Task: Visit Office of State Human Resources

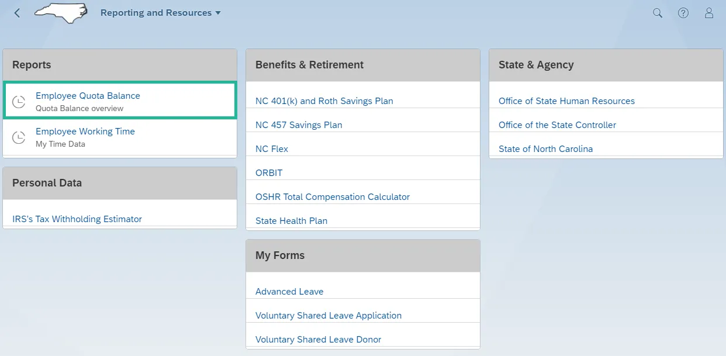Action: (x=566, y=101)
